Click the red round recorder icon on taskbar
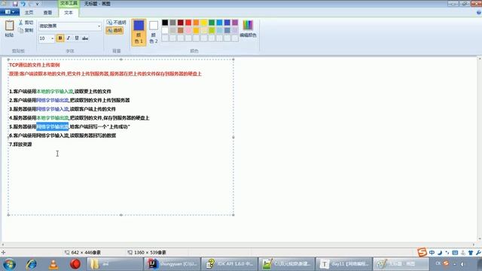 pyautogui.click(x=75, y=264)
